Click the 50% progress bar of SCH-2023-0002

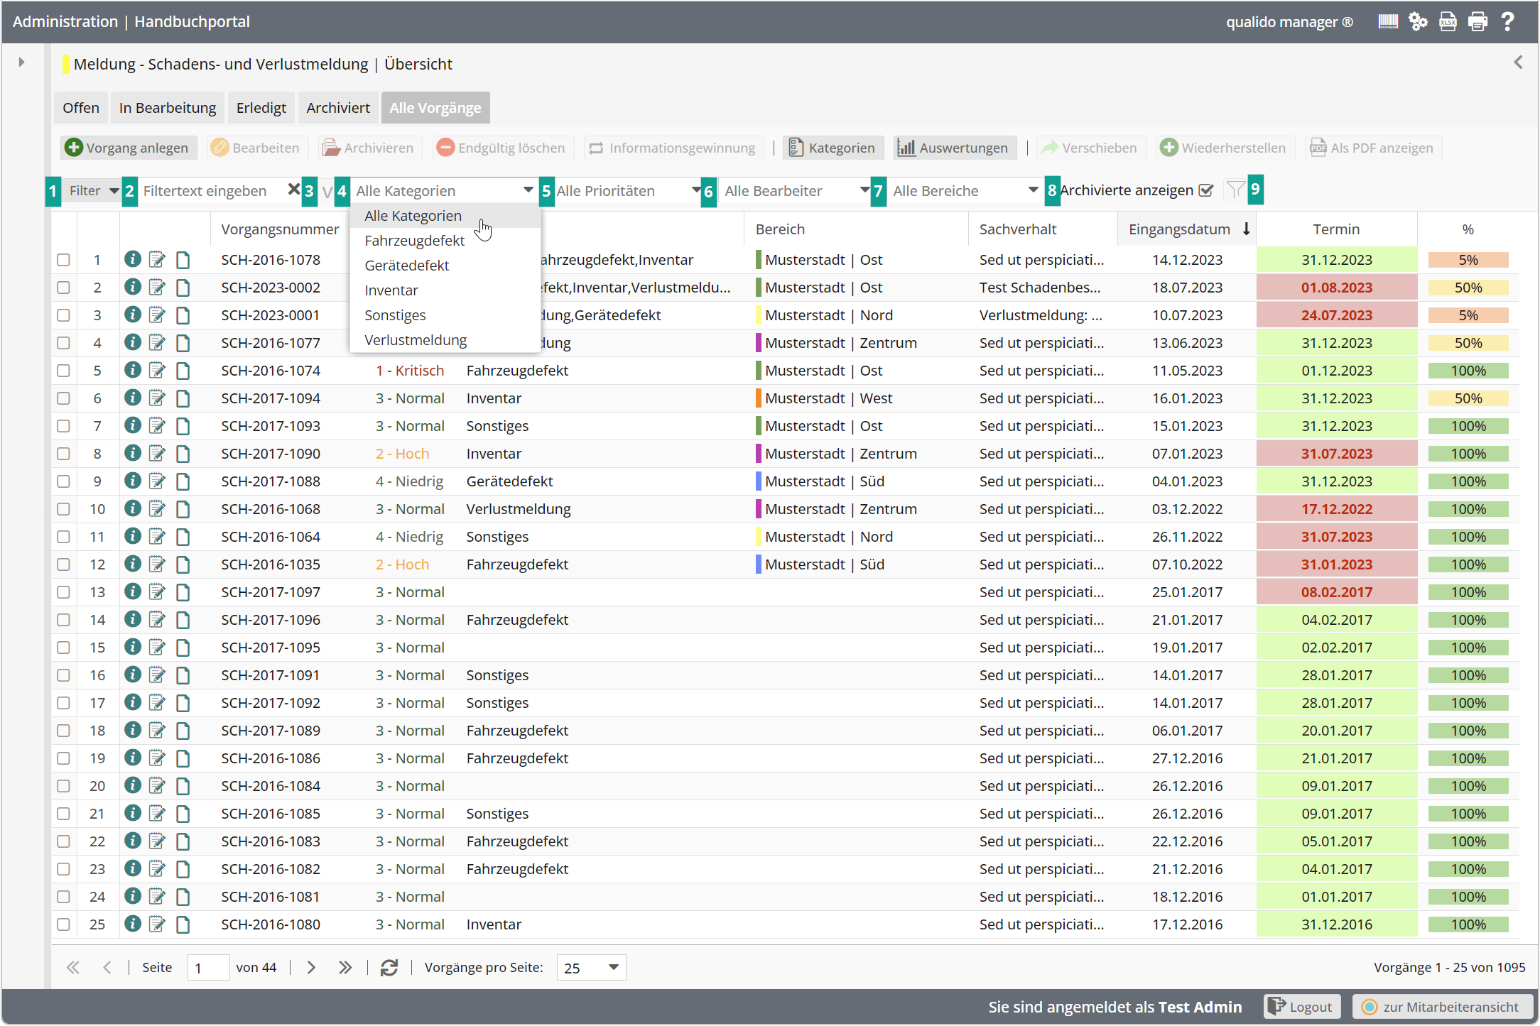(x=1468, y=288)
